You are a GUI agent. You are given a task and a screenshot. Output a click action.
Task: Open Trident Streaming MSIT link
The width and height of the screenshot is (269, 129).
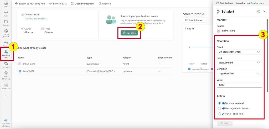tap(36, 18)
